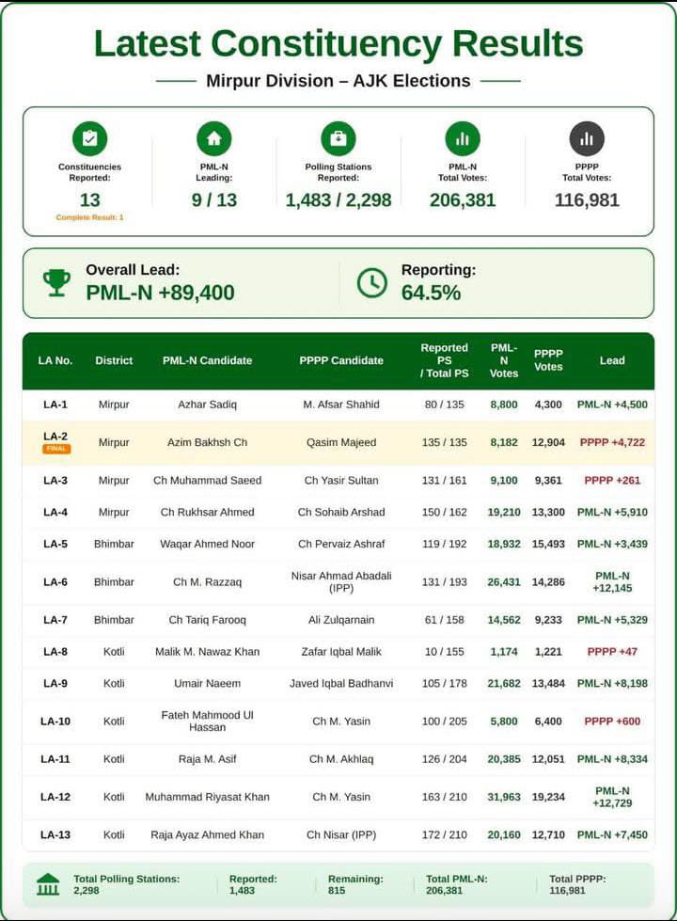Click candidate Fateh Mahmood Ul Hassan
Image resolution: width=677 pixels, height=921 pixels.
pyautogui.click(x=207, y=721)
